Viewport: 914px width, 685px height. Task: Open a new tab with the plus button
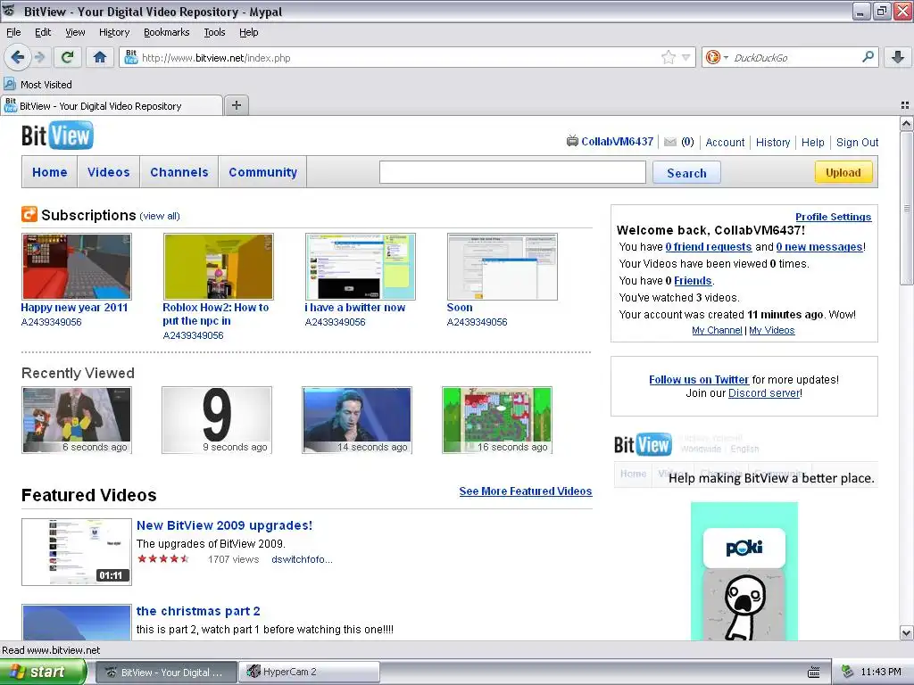236,105
